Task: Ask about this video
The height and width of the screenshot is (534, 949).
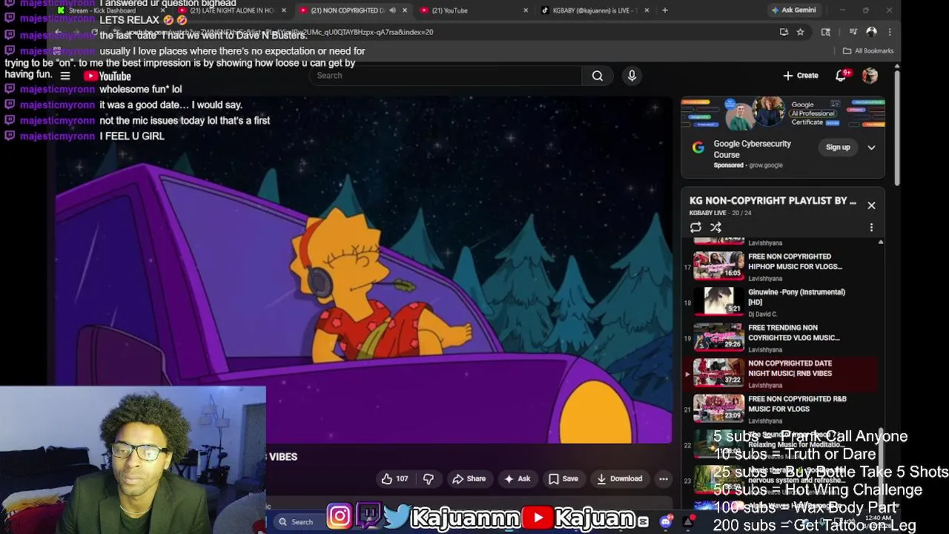Action: coord(517,479)
